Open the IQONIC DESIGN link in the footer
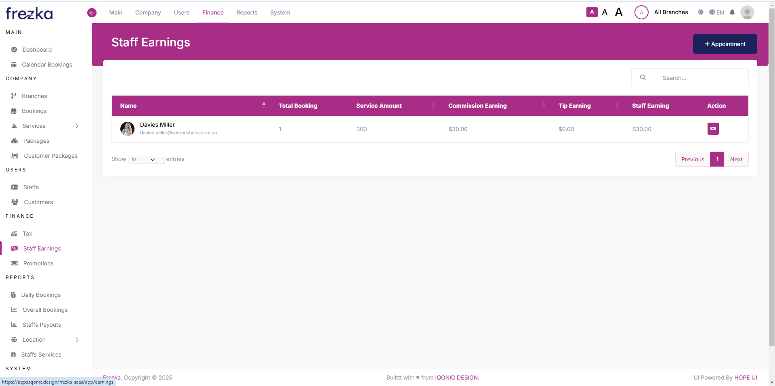 pyautogui.click(x=456, y=377)
